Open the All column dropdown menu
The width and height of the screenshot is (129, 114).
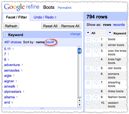point(88,32)
